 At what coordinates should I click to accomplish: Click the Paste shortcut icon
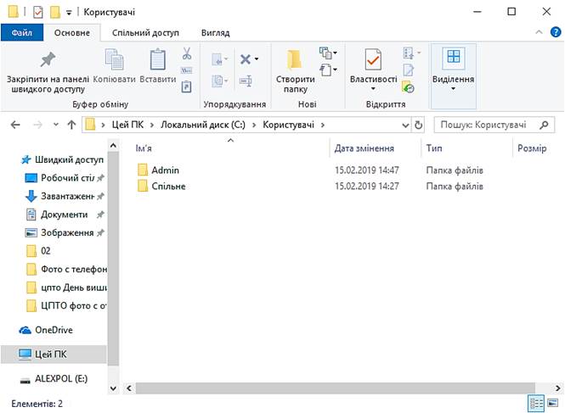[186, 87]
